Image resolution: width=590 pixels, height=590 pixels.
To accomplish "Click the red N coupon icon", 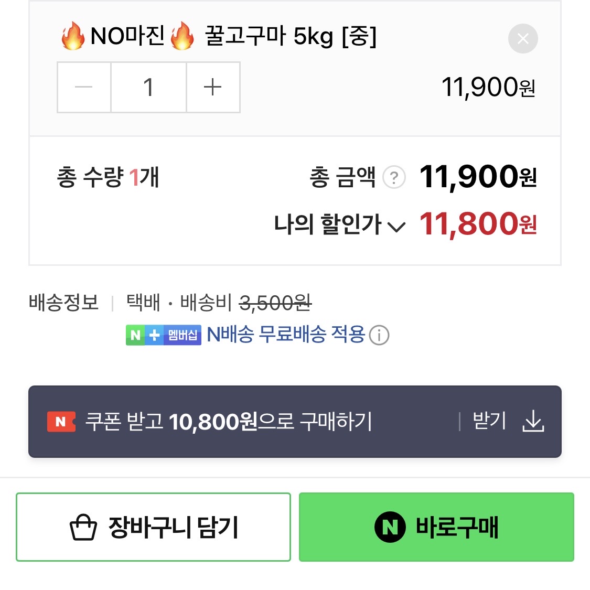I will click(61, 422).
